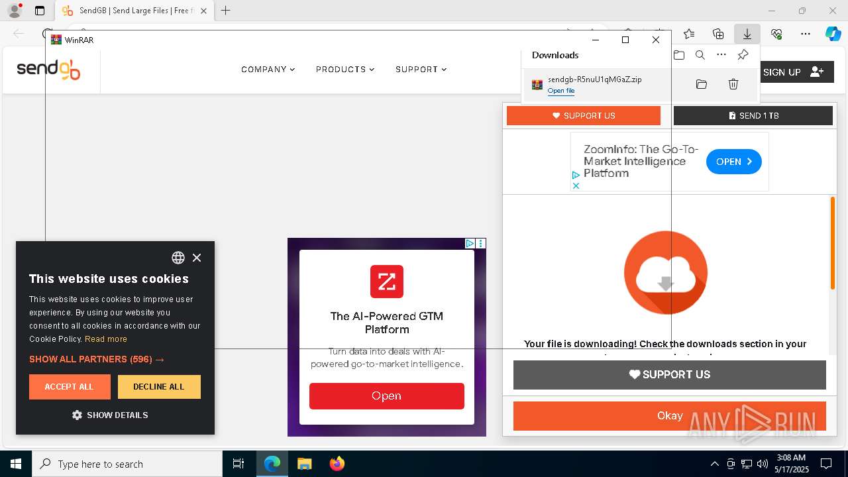
Task: Go to the SendGB logo homepage
Action: click(48, 70)
